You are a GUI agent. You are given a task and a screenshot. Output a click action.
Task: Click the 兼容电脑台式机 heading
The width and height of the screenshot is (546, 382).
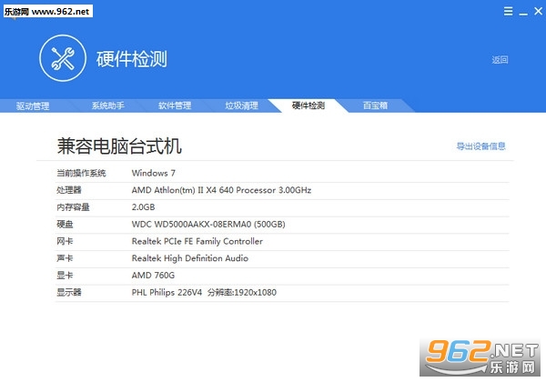[119, 146]
